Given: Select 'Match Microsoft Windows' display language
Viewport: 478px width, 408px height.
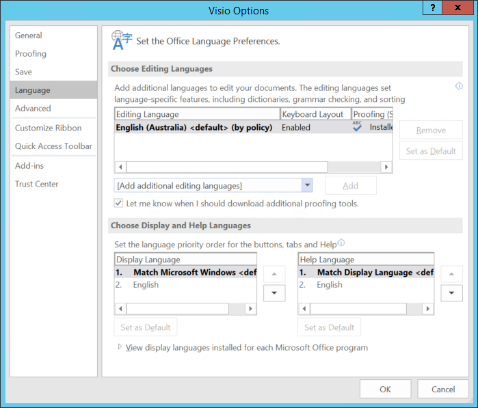Looking at the screenshot, I should coord(185,272).
